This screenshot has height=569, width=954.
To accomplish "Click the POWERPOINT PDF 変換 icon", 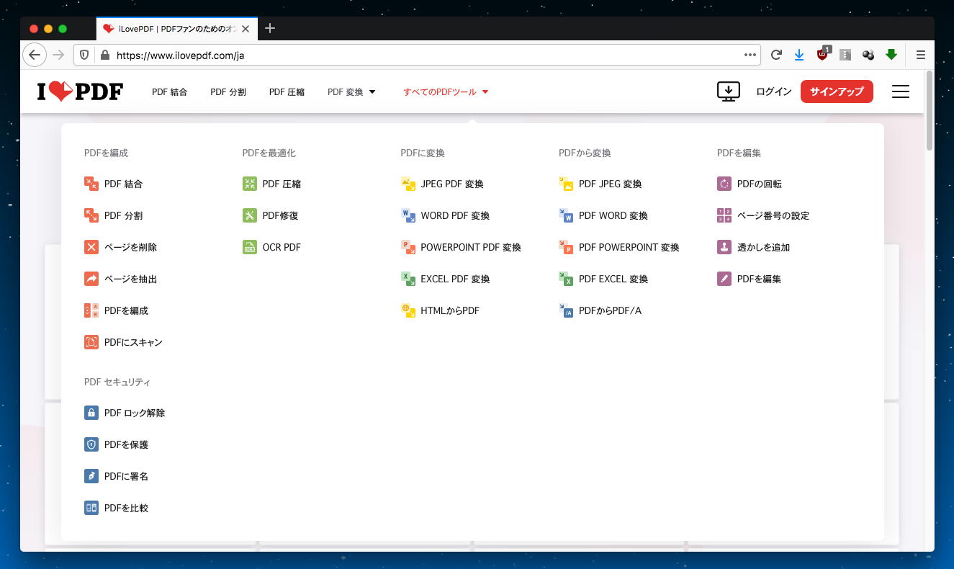I will click(x=408, y=247).
